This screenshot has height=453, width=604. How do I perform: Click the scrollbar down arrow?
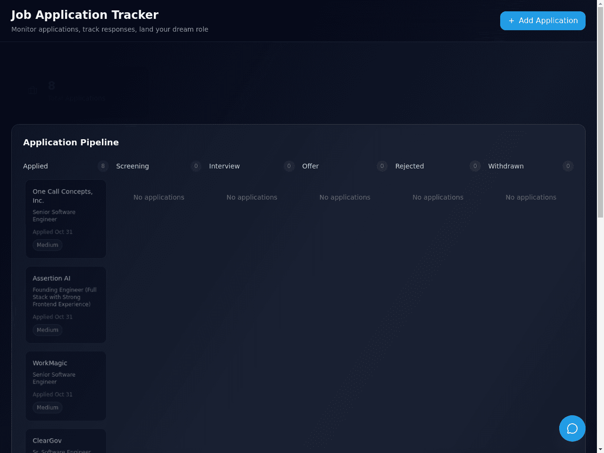pyautogui.click(x=600, y=449)
